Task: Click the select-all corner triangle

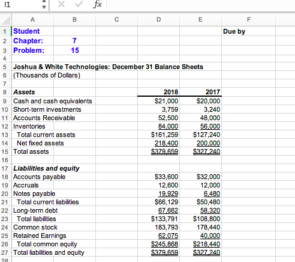Action: [6, 20]
